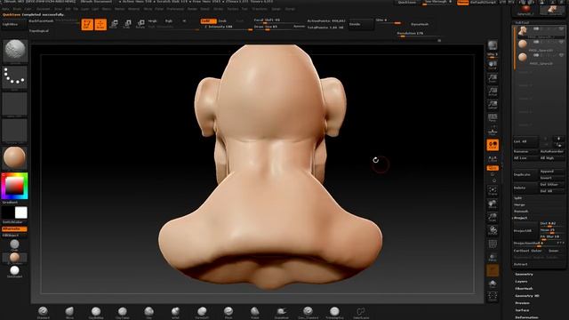Click the Draw Size slider
The image size is (569, 320).
point(274,27)
